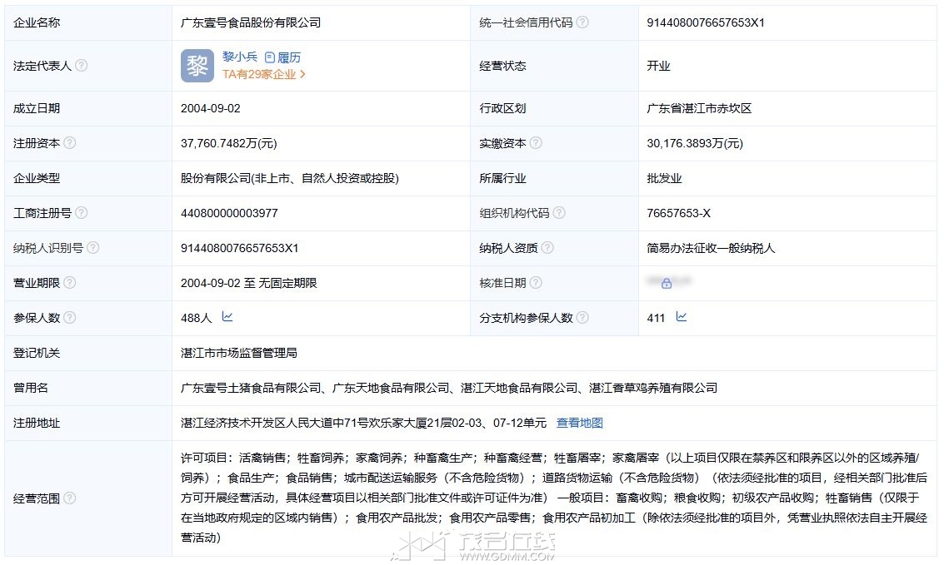Screen dimensions: 944x565
Task: Open the help icon beside 纳税人识别号
Action: point(92,248)
